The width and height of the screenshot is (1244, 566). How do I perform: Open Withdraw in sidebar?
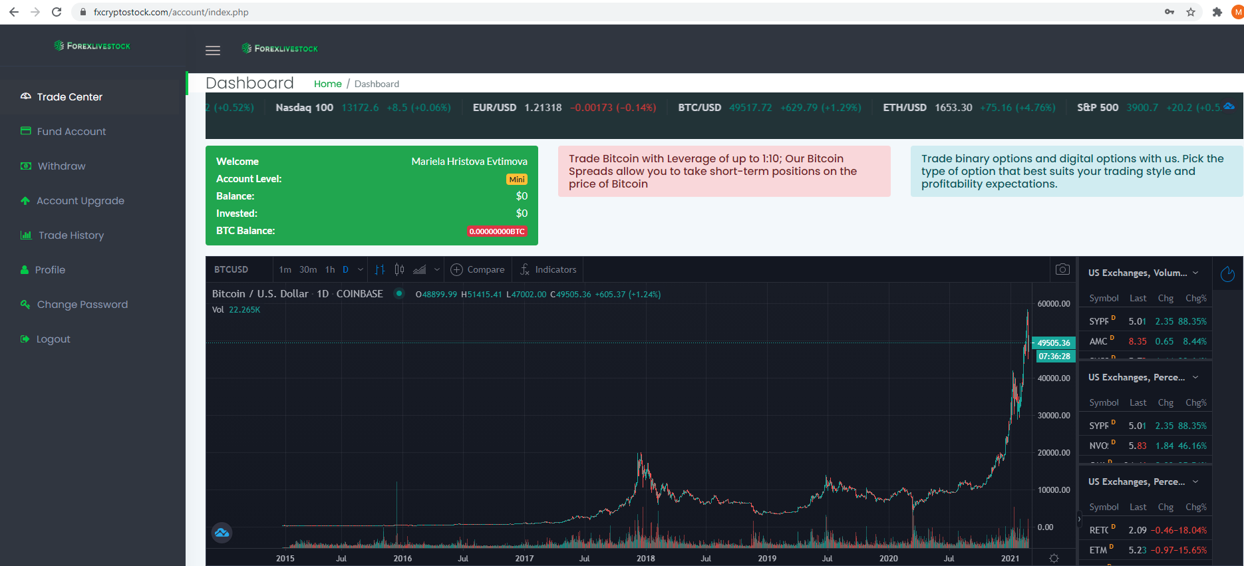click(62, 166)
